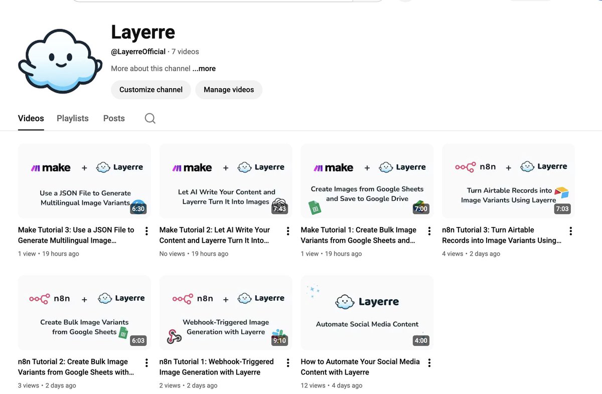The height and width of the screenshot is (394, 602).
Task: Open options menu for Make Tutorial 2
Action: [288, 231]
